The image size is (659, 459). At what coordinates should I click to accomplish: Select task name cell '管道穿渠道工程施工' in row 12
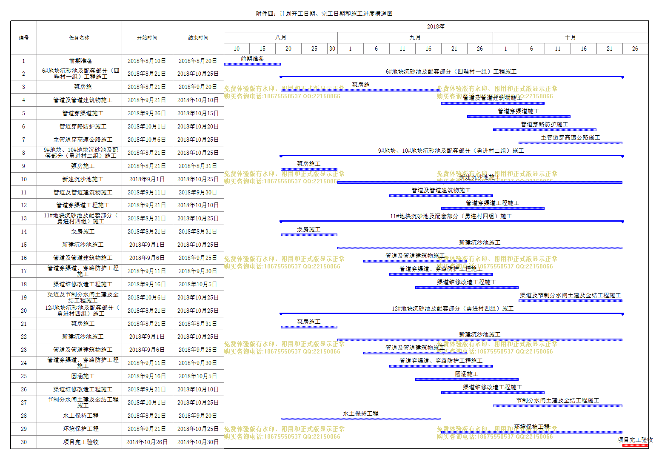pos(79,205)
